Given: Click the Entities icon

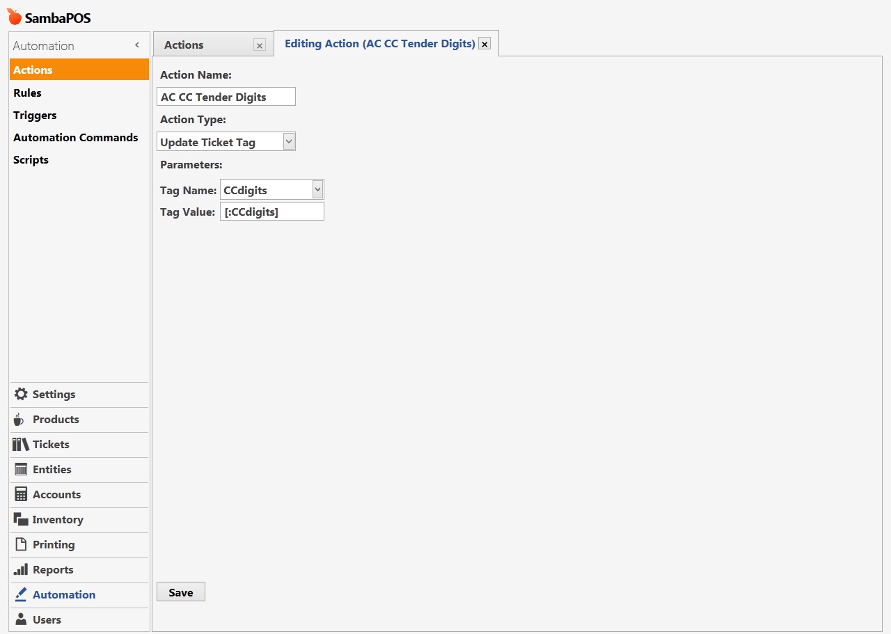Looking at the screenshot, I should (21, 469).
